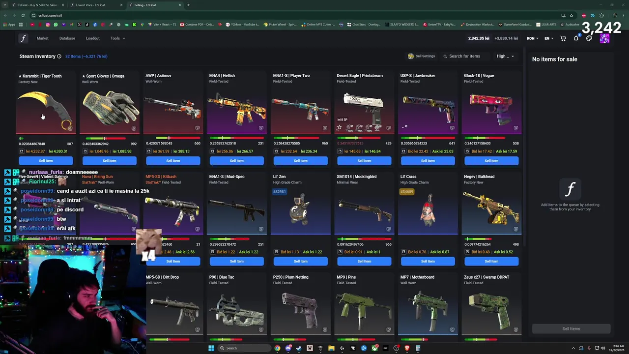Click the Sell Settings gear icon
The width and height of the screenshot is (629, 354).
pyautogui.click(x=410, y=56)
